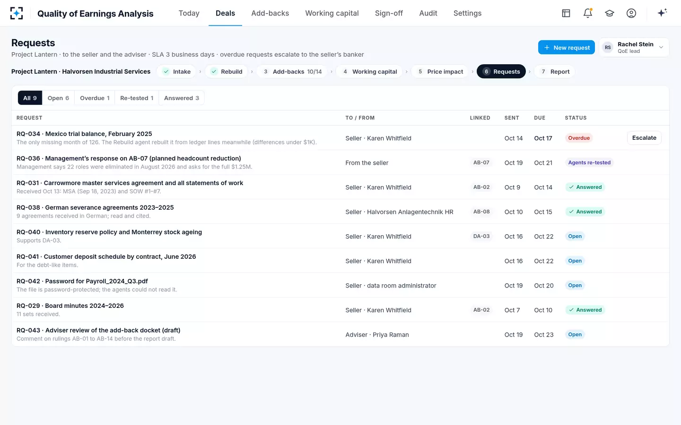Screen dimensions: 681x425
Task: Open request RQ-036 Management's response
Action: click(340, 162)
